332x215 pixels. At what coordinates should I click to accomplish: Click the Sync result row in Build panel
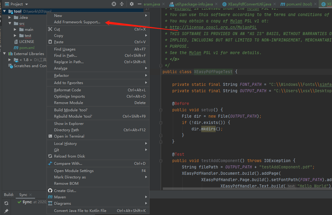coord(32,202)
